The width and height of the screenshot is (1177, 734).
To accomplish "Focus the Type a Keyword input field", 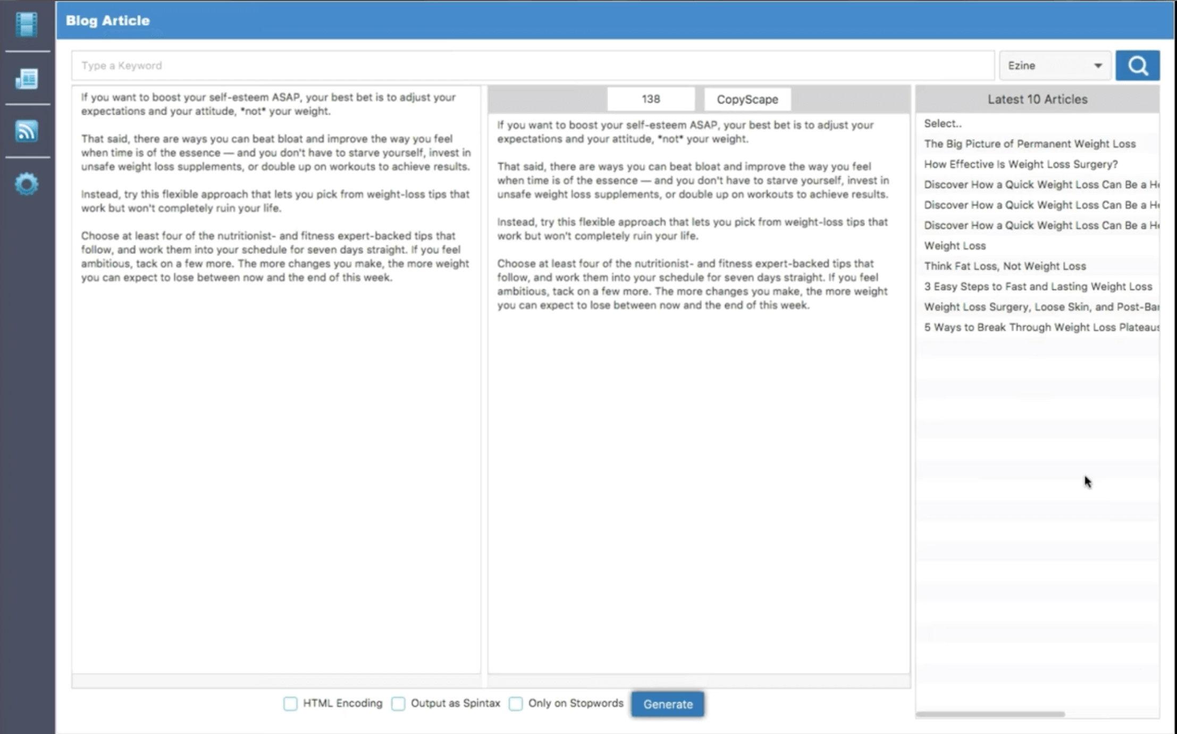I will 533,65.
